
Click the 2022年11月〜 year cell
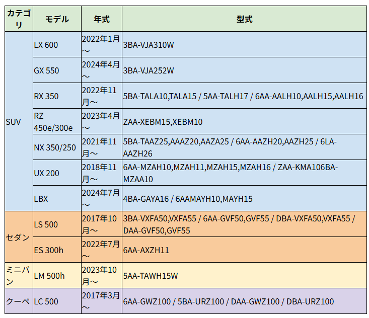(102, 96)
